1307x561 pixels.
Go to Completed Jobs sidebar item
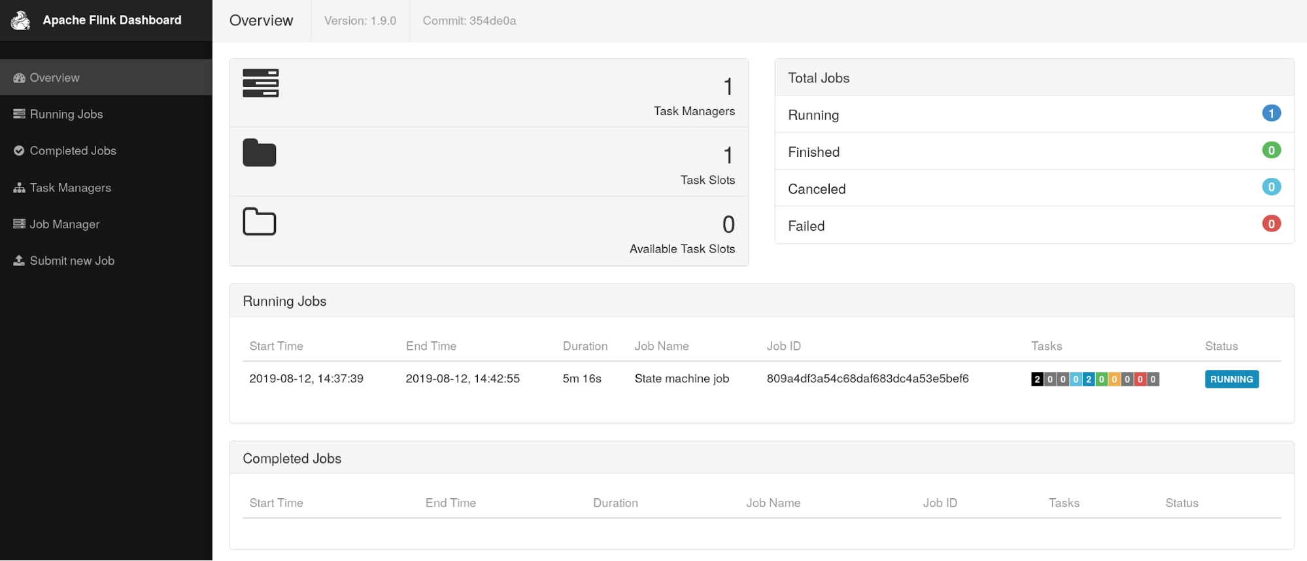click(73, 150)
